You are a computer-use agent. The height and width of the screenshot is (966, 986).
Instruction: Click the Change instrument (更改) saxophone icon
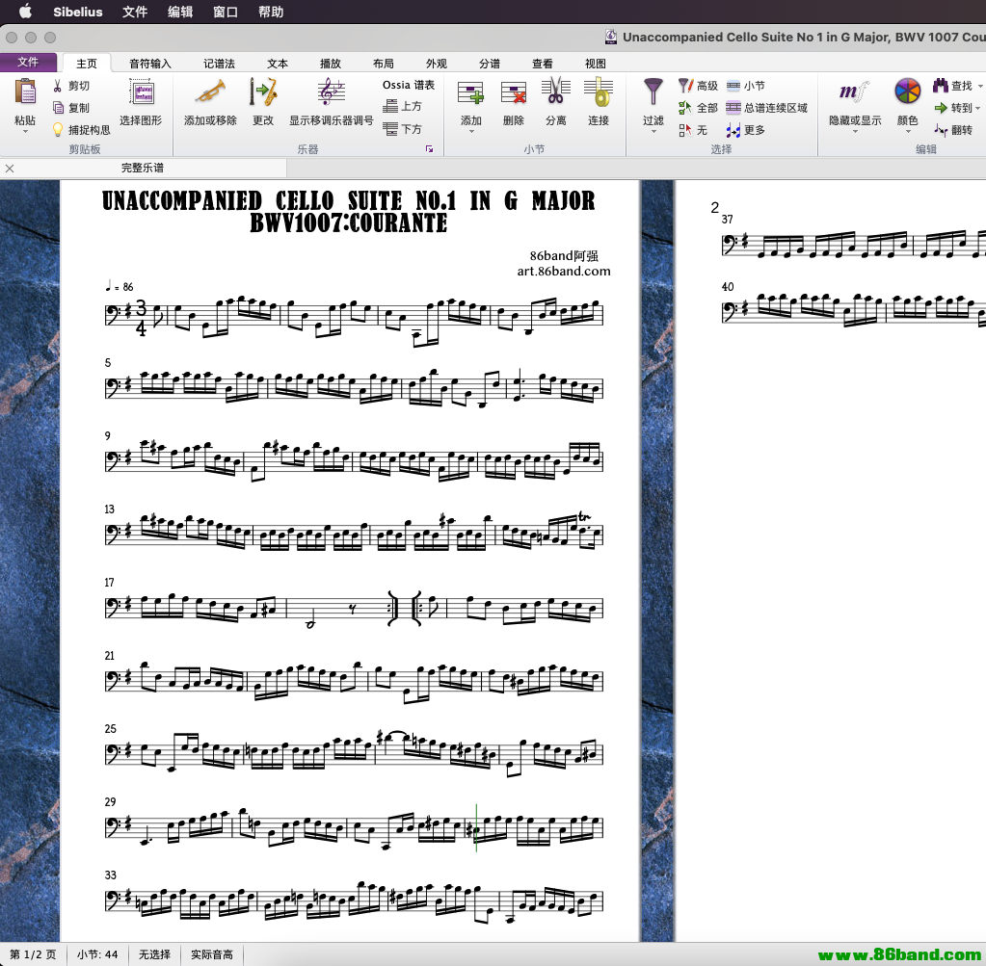(263, 93)
